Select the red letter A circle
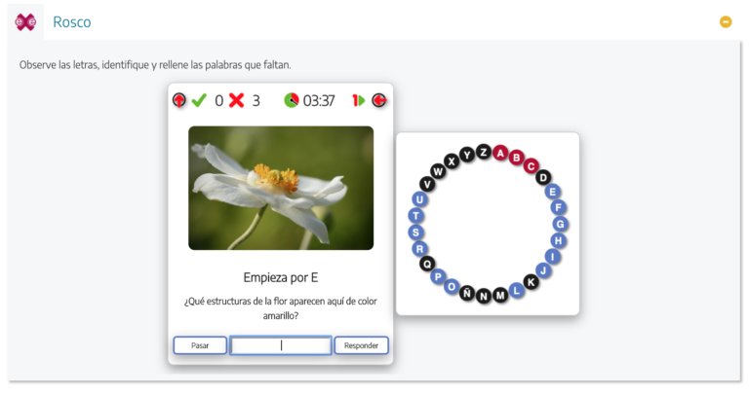This screenshot has width=749, height=394. point(500,153)
